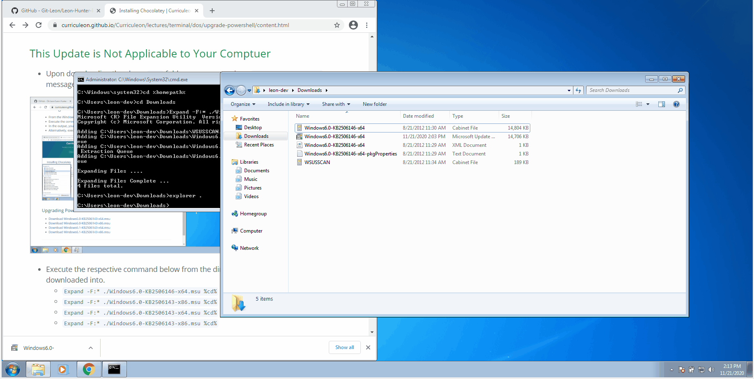Go forward in Chrome
Screen dimensions: 754x379
[x=25, y=25]
